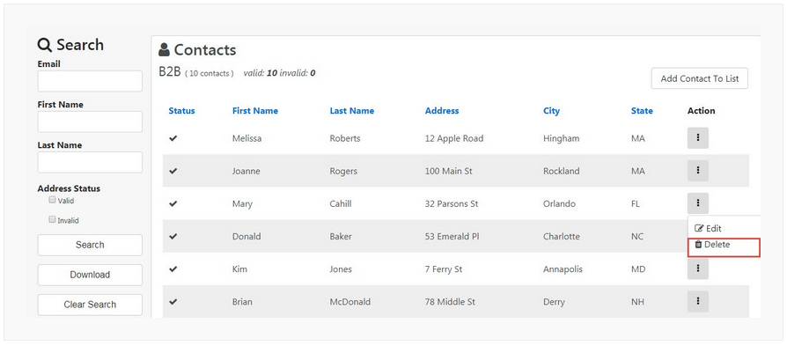Open action menu for Joanne Rogers row
Screen dimensions: 787x346
[x=698, y=171]
